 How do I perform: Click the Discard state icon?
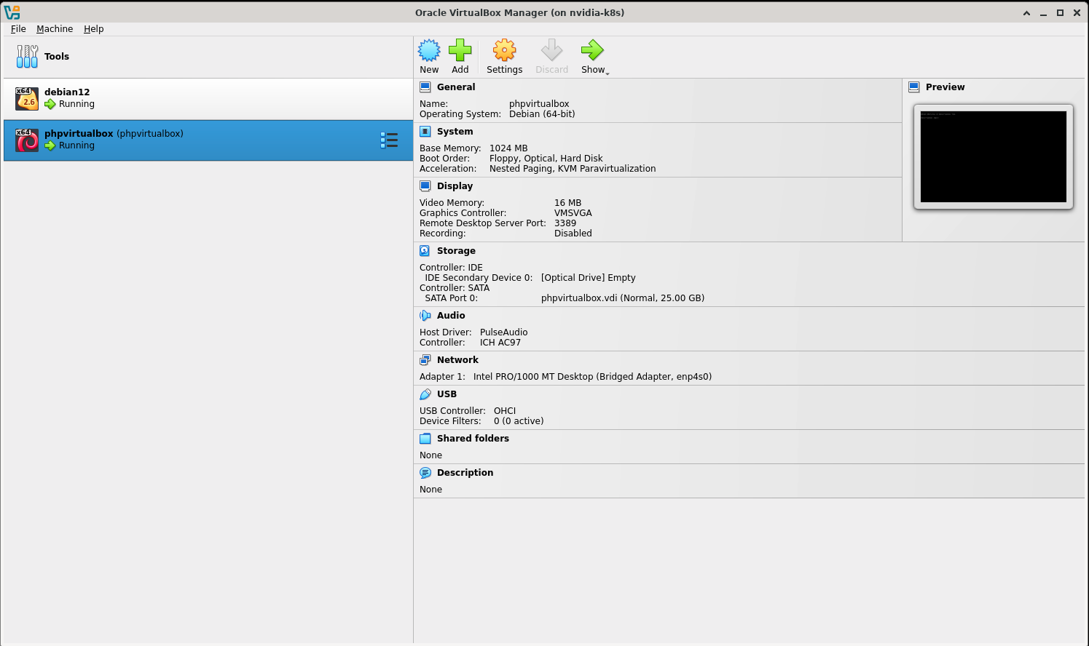tap(551, 50)
